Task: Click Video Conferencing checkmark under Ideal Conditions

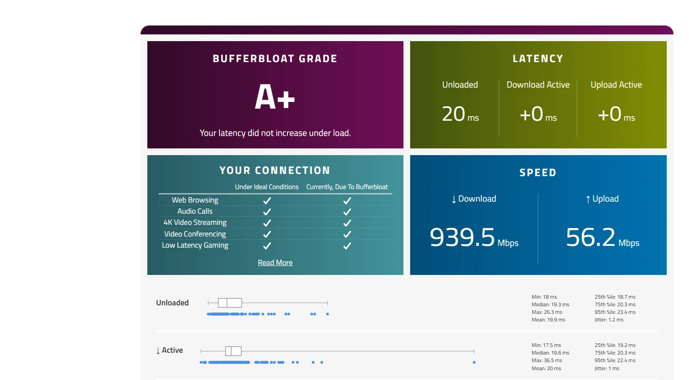Action: [267, 234]
